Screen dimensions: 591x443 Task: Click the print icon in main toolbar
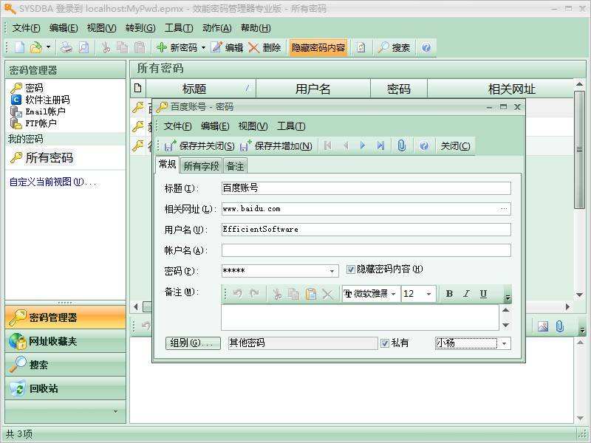coord(66,47)
